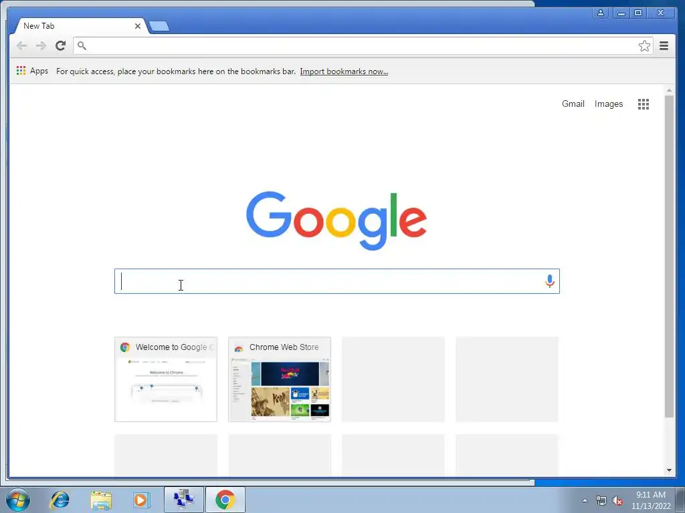Image resolution: width=685 pixels, height=513 pixels.
Task: Click the scrollbar up arrow
Action: pyautogui.click(x=669, y=90)
